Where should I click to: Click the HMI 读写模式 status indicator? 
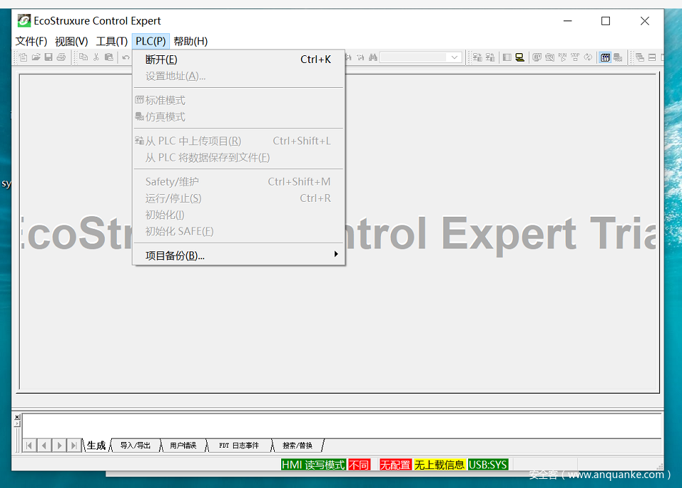(x=313, y=465)
